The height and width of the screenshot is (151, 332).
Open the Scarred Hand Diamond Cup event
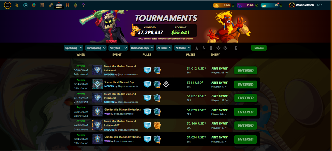(x=118, y=82)
